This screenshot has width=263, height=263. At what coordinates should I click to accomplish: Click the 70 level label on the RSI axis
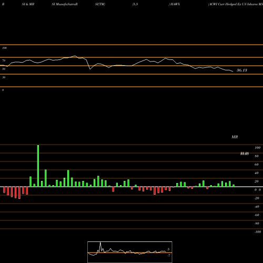(4, 60)
